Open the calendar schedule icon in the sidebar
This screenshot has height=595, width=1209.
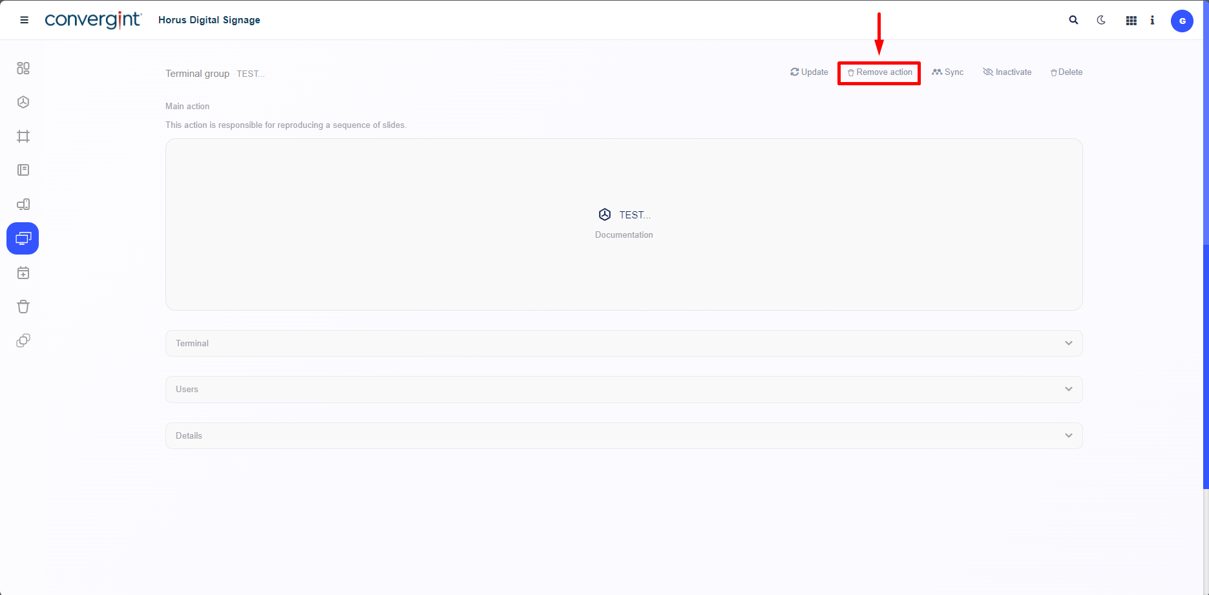pyautogui.click(x=23, y=273)
